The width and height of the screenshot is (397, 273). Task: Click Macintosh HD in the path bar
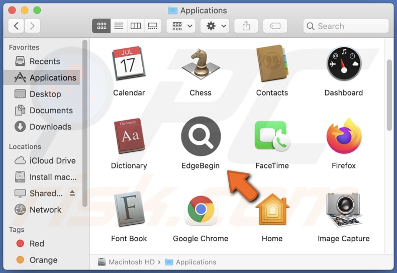126,262
